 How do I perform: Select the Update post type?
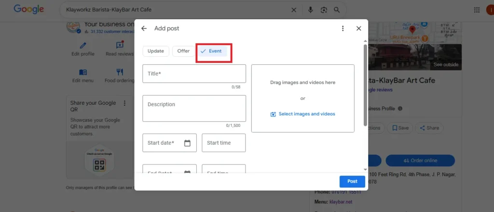point(156,51)
